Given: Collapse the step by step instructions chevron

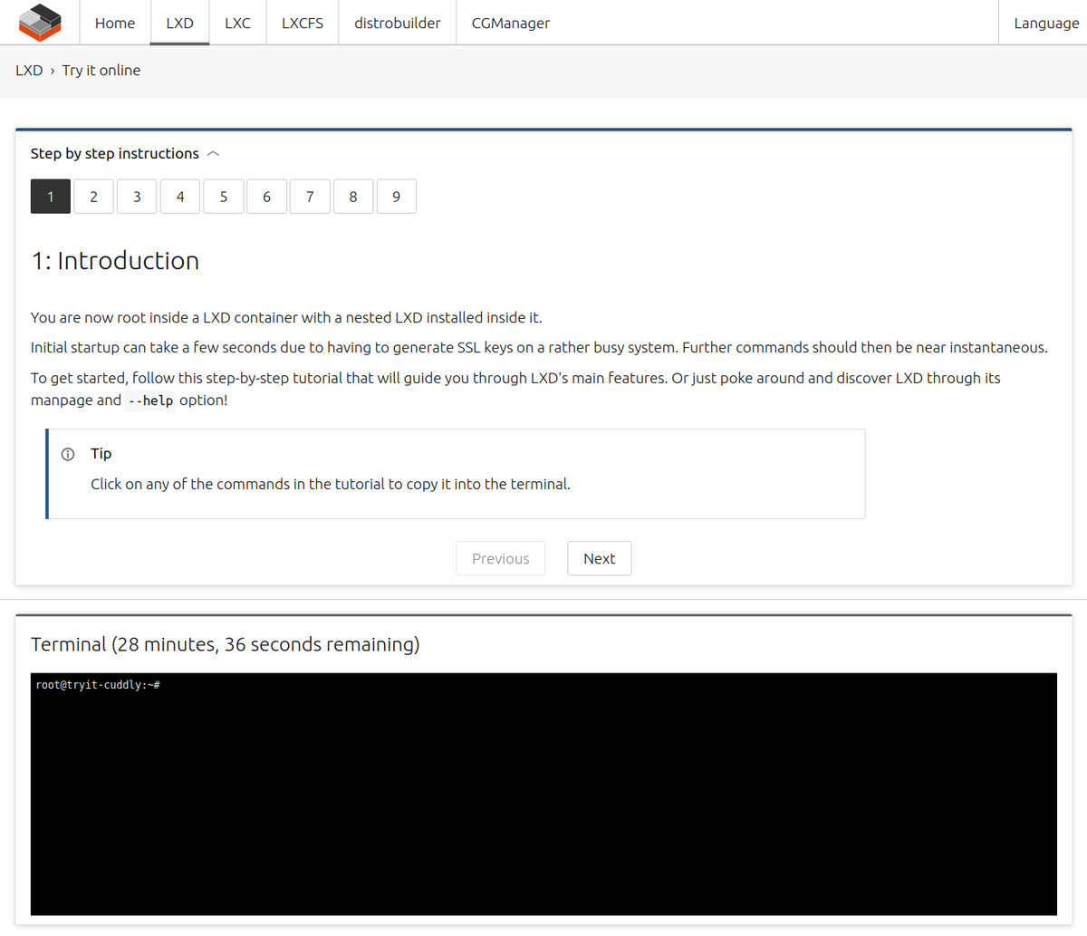Looking at the screenshot, I should [x=214, y=154].
